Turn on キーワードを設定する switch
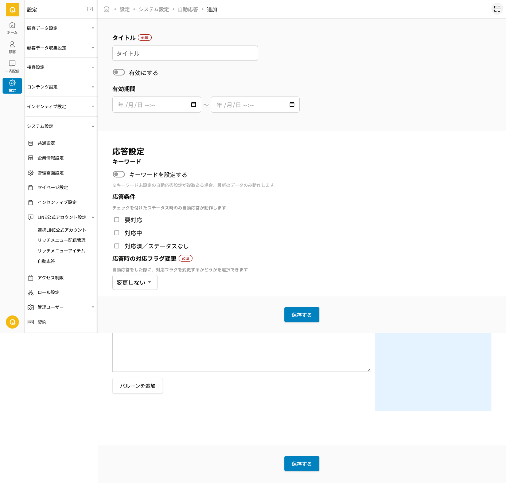The height and width of the screenshot is (483, 506). [119, 174]
